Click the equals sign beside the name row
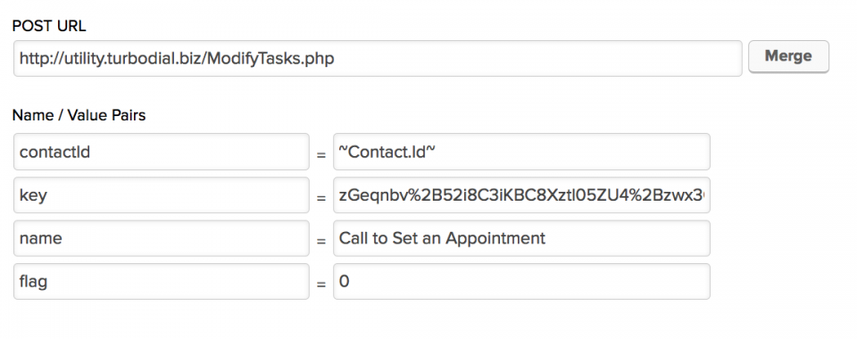 pos(320,241)
